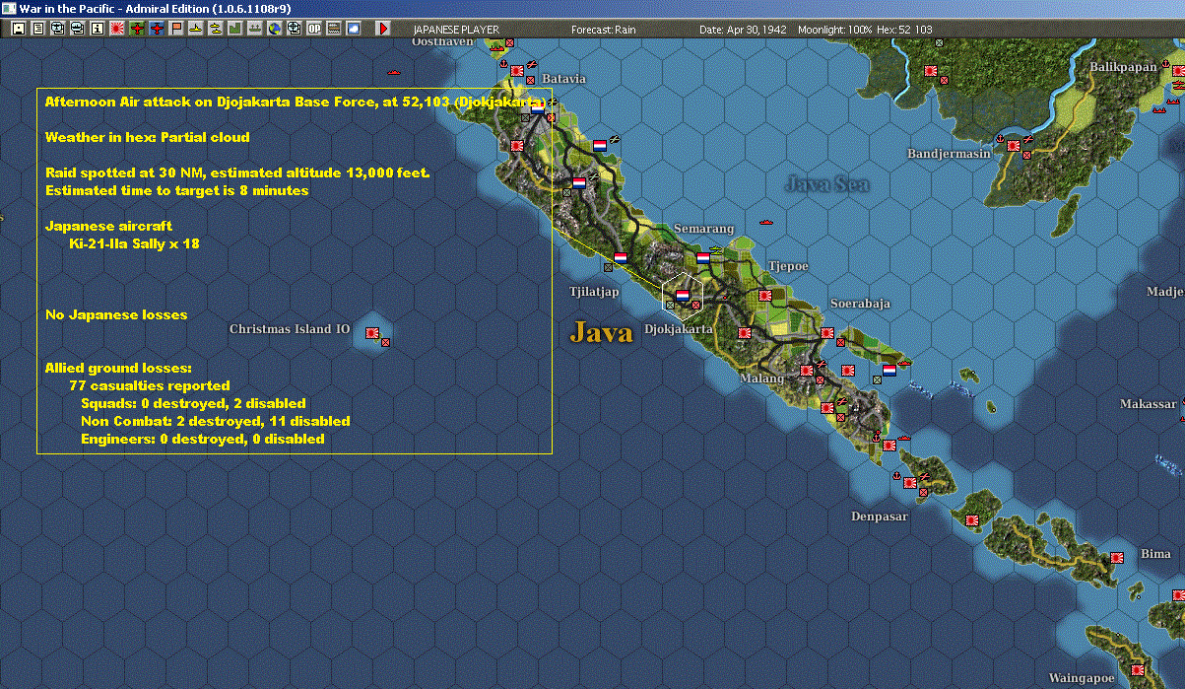This screenshot has height=689, width=1185.
Task: Click the grey striped bars toolbar icon
Action: [x=334, y=29]
